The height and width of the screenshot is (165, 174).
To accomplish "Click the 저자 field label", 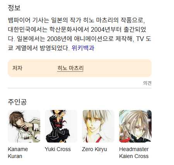I will click(x=17, y=68).
